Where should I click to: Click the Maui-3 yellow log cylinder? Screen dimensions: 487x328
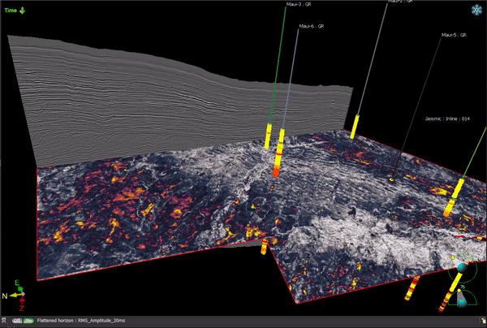click(268, 136)
